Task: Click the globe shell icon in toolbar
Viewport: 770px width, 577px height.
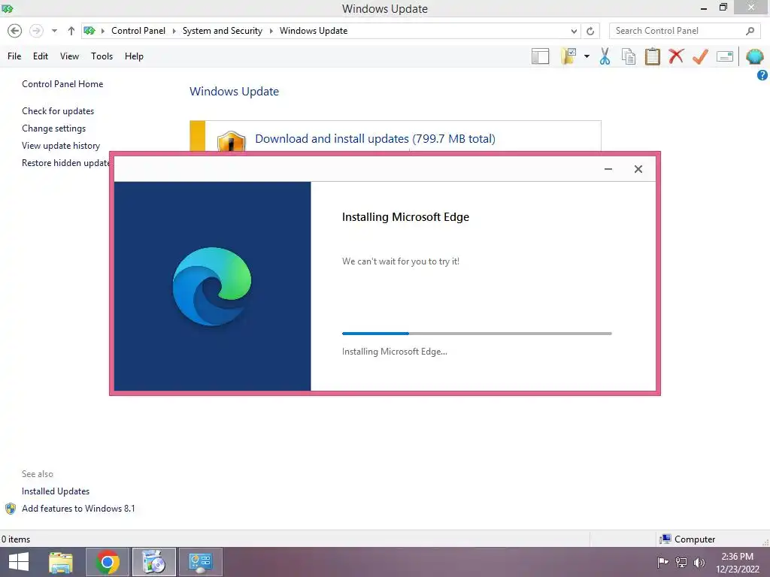Action: click(755, 56)
